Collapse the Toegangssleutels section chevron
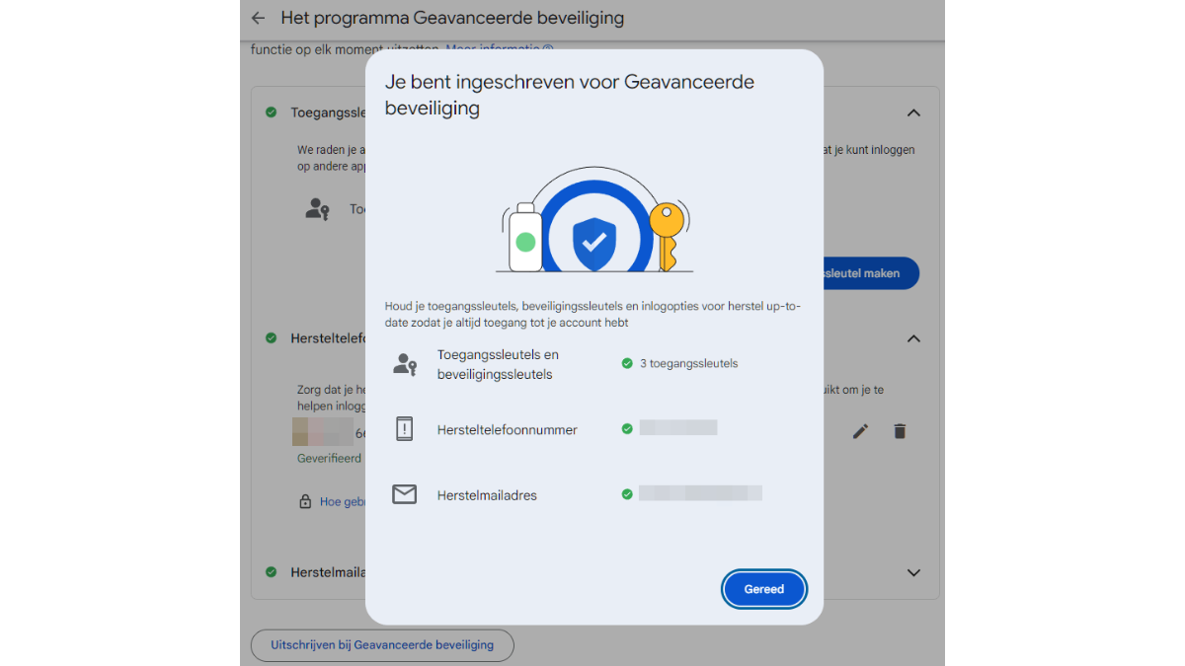The height and width of the screenshot is (666, 1185). [913, 112]
